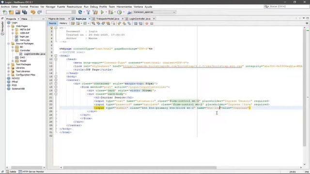Click the Undo toolbar icon
The height and width of the screenshot is (174, 310).
(33, 12)
